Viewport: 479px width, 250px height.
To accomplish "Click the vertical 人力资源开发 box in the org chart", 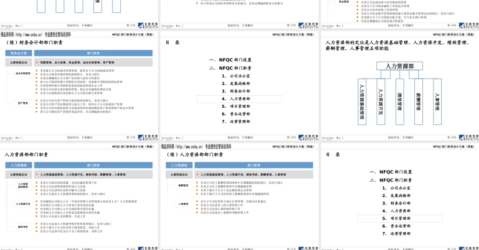I will point(381,102).
